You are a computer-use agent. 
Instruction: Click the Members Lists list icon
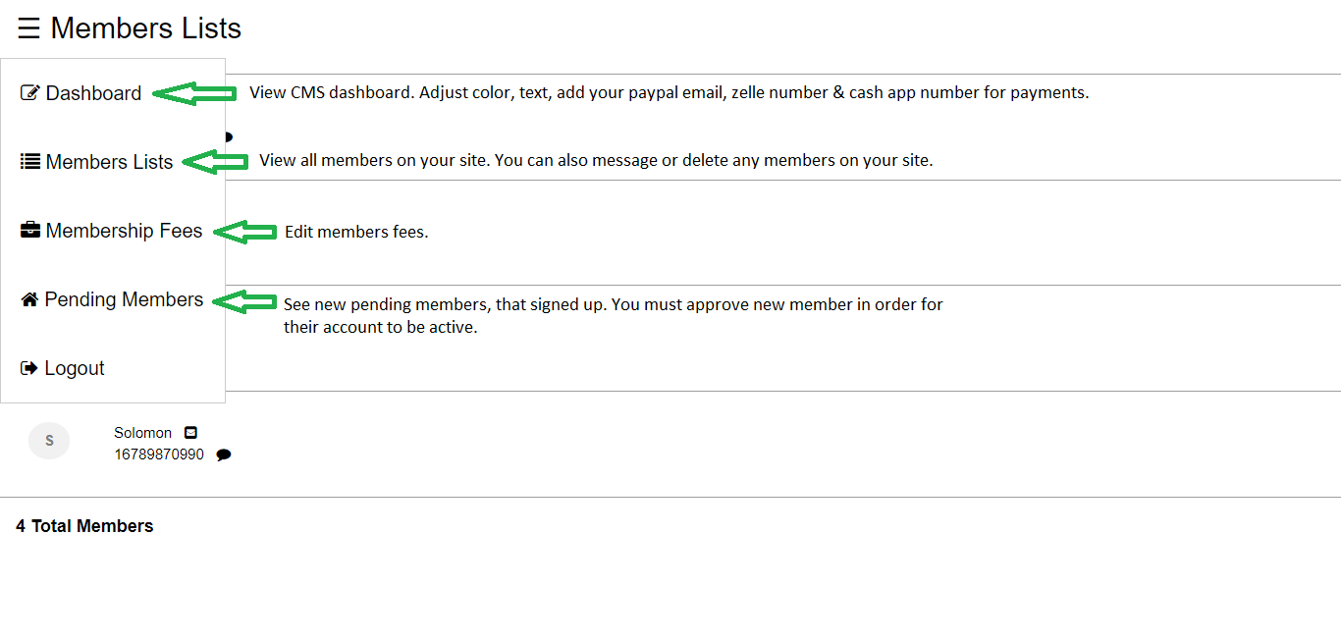tap(30, 162)
